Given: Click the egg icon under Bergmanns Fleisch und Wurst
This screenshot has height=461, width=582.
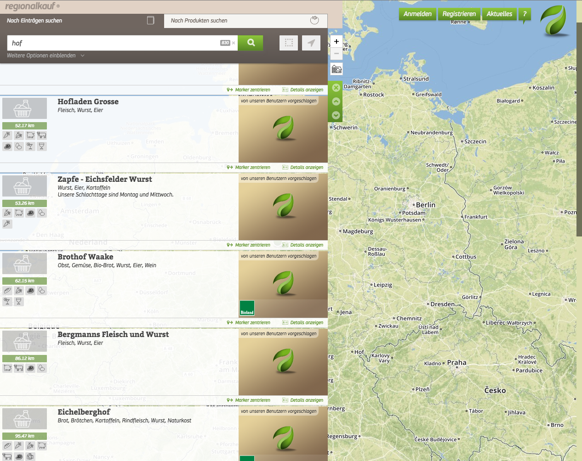Looking at the screenshot, I should pyautogui.click(x=42, y=368).
